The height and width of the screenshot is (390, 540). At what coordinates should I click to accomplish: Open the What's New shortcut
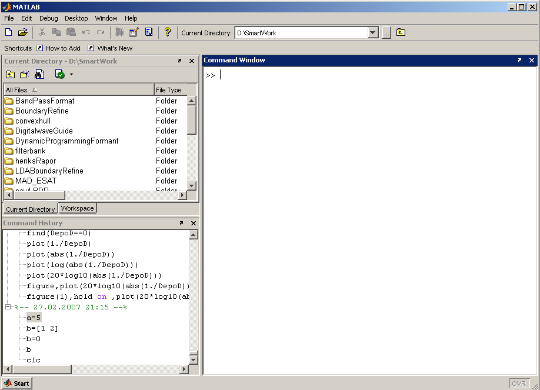coord(110,48)
